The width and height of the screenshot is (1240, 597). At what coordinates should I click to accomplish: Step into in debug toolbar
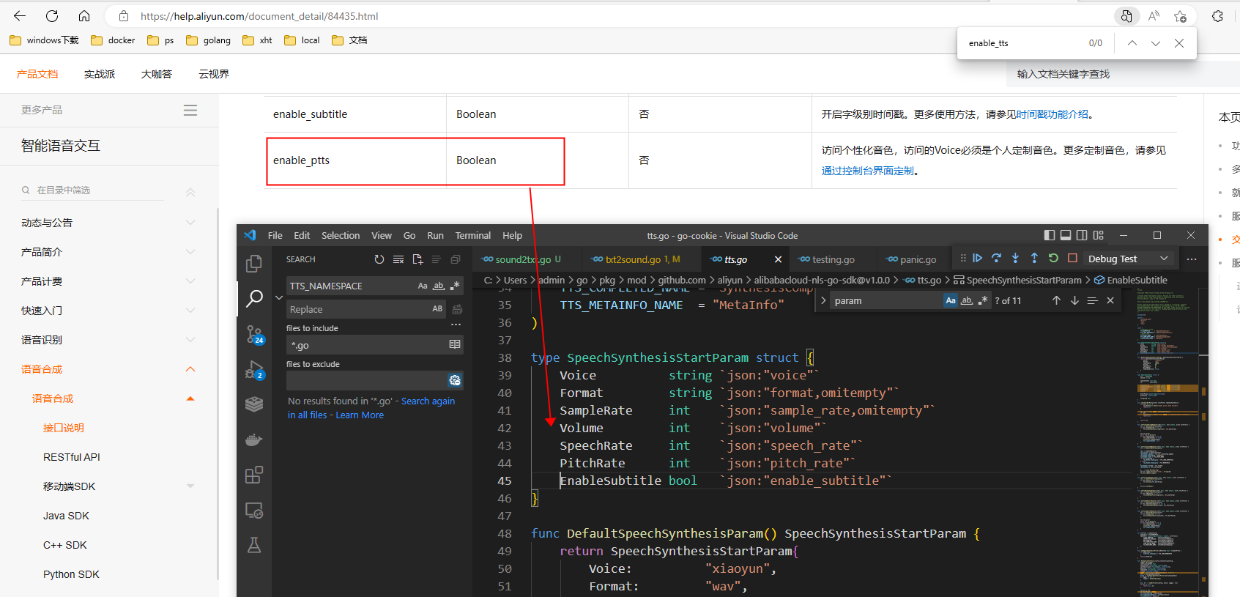coord(1015,258)
